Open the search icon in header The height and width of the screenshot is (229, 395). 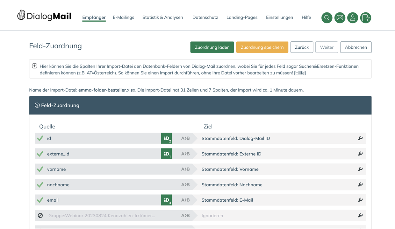pos(327,18)
